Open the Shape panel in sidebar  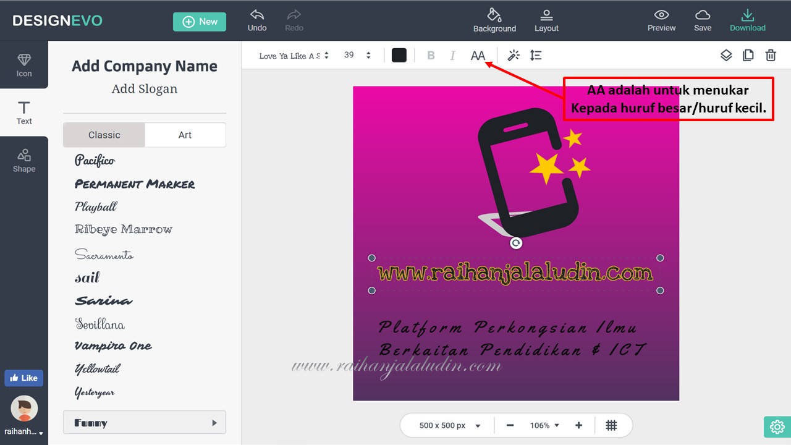pos(24,160)
